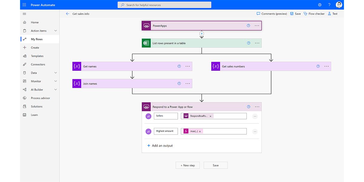Open help for Join names step
Screen dimensions: 364x182
179,84
